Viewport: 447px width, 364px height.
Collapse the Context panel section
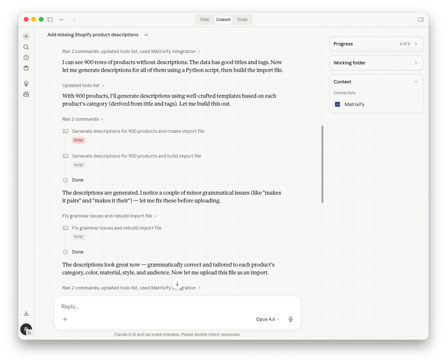point(415,82)
